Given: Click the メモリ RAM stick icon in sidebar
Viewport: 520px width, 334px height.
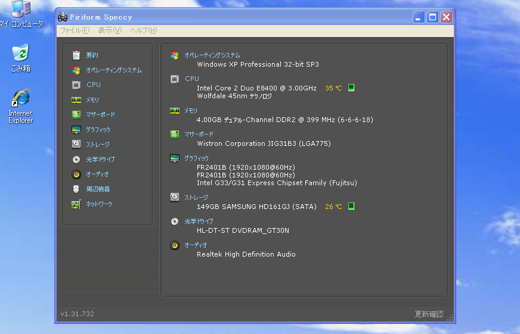Looking at the screenshot, I should point(76,99).
